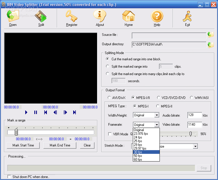Click the Output directory input field
This screenshot has height=180, width=218.
pos(169,45)
